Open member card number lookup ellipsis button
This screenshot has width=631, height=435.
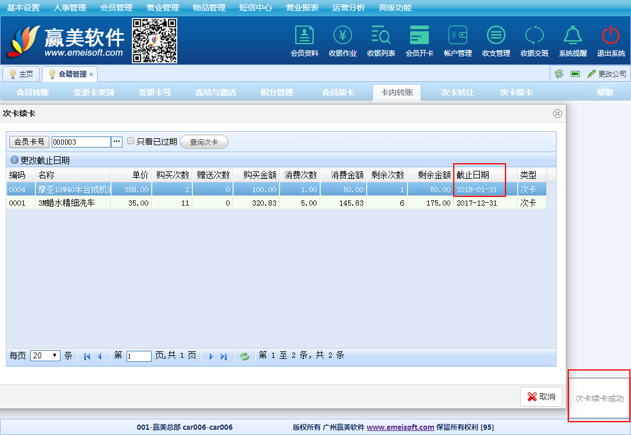point(117,142)
